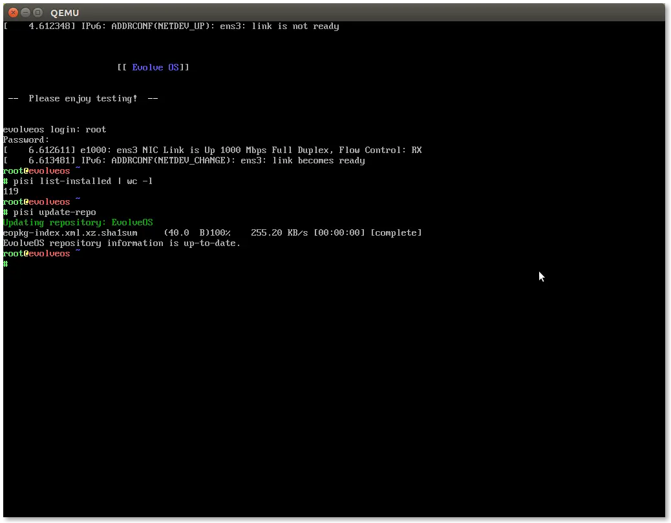This screenshot has width=671, height=523.
Task: Click the blue 'Evolve OS' banner text
Action: coord(155,68)
